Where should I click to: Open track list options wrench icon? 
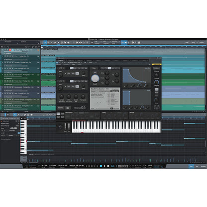8,47
